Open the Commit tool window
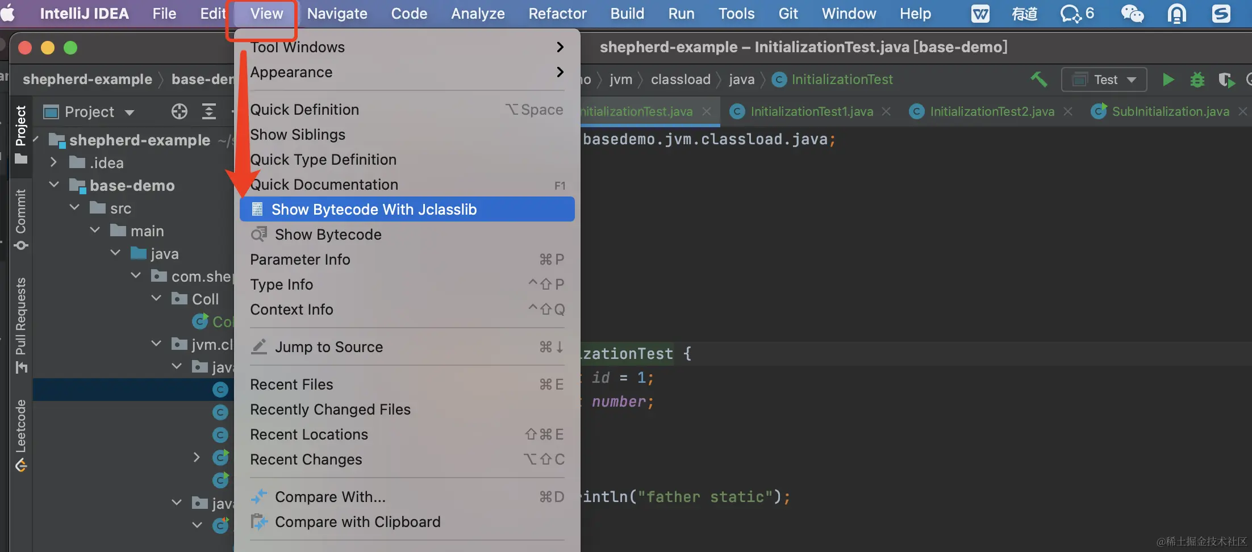 pos(21,219)
